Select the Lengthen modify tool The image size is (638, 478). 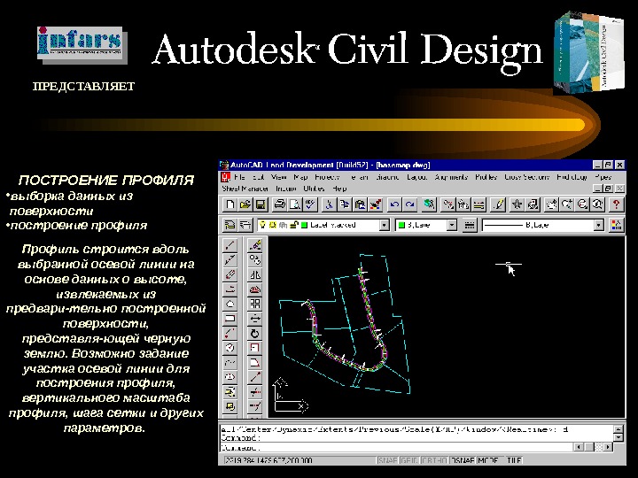tap(255, 377)
